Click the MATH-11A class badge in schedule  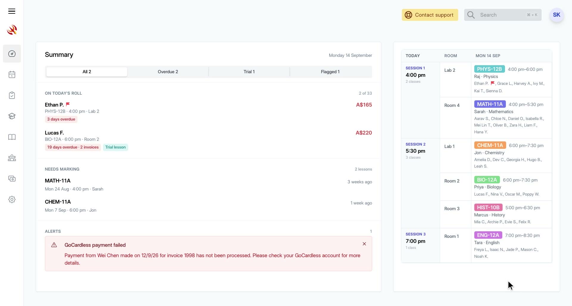click(490, 104)
